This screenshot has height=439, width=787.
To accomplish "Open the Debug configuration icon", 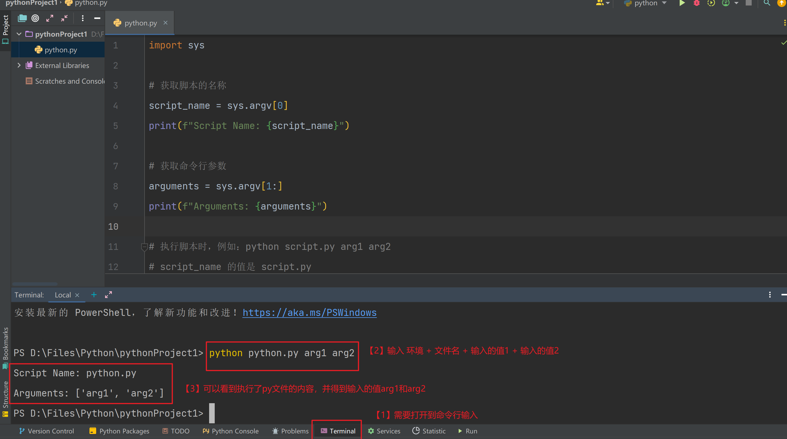I will (x=696, y=4).
